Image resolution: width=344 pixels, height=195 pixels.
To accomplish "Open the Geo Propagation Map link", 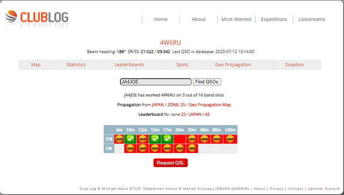I will 210,105.
